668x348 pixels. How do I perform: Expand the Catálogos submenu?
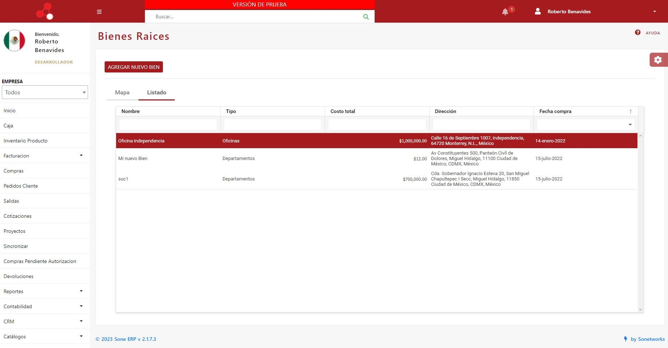[x=81, y=337]
